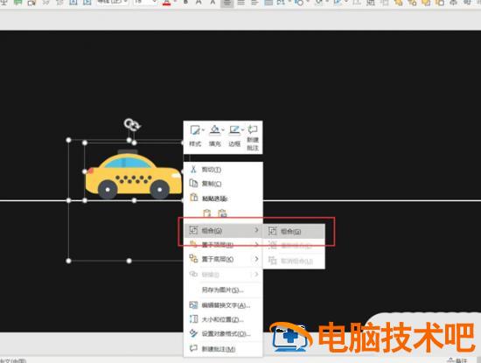This screenshot has width=481, height=363.
Task: Click the first paste option icon
Action: coord(207,213)
